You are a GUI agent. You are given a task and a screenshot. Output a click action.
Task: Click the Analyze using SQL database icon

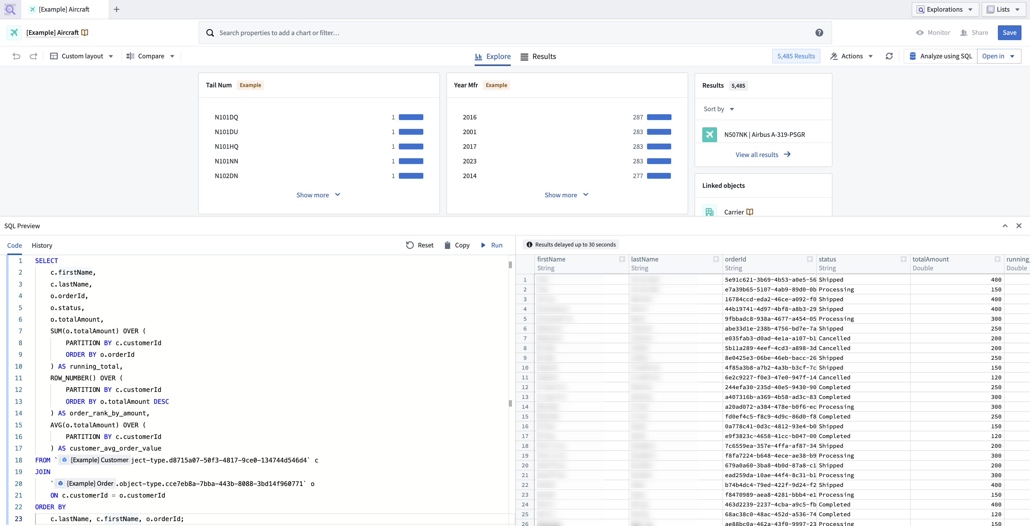[x=913, y=56]
